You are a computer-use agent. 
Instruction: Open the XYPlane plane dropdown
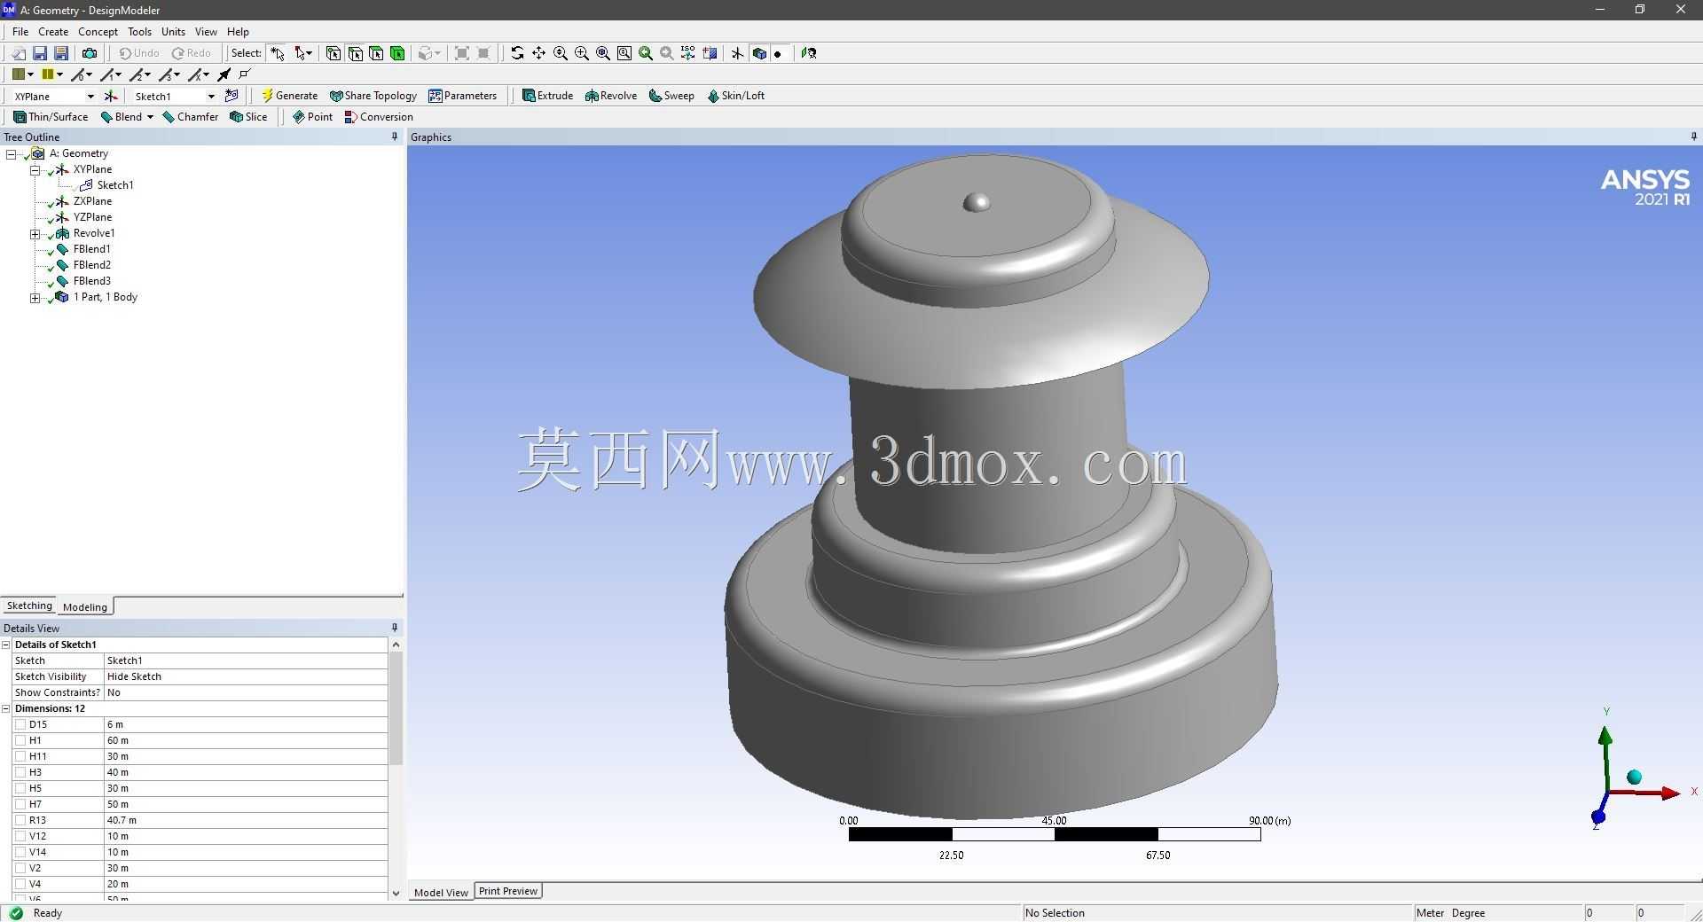point(90,96)
